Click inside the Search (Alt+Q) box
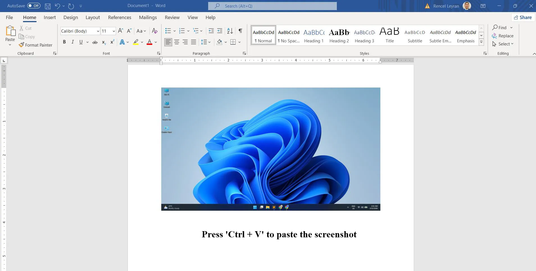The image size is (536, 271). (x=272, y=6)
